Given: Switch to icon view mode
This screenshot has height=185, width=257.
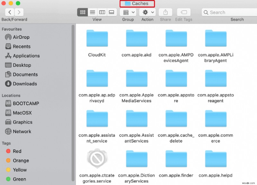Looking at the screenshot, I should click(83, 12).
